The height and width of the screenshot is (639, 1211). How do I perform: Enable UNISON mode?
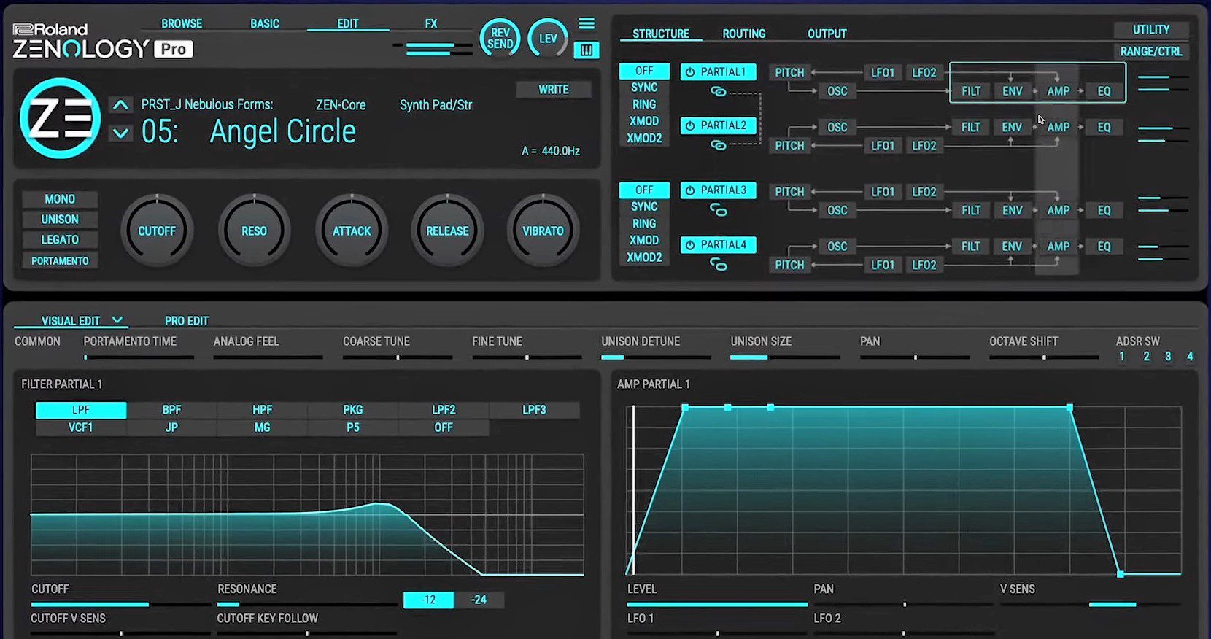tap(60, 220)
